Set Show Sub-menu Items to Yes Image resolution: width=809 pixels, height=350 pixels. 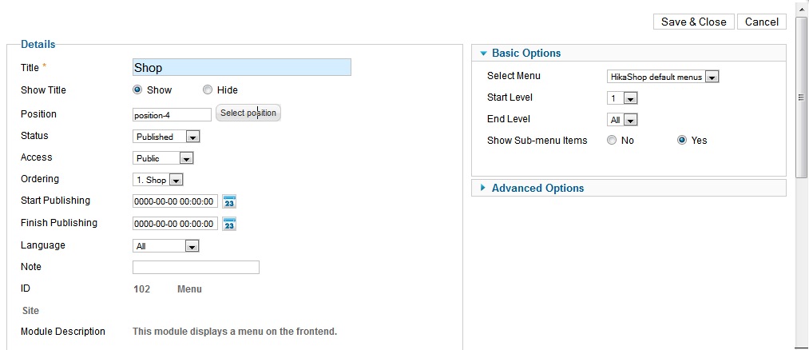click(x=682, y=141)
